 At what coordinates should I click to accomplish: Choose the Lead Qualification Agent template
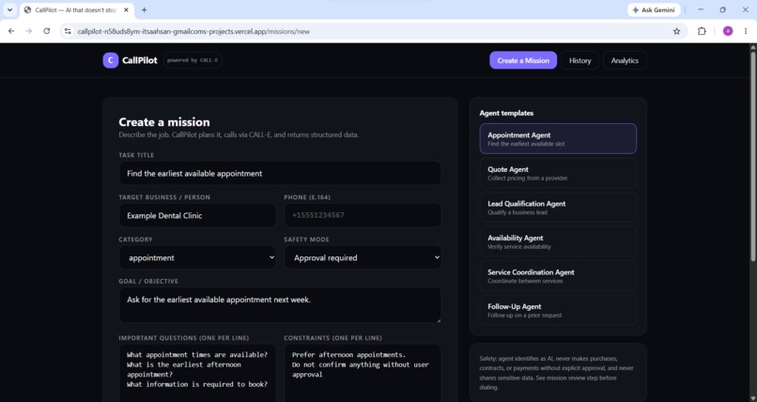coord(558,207)
